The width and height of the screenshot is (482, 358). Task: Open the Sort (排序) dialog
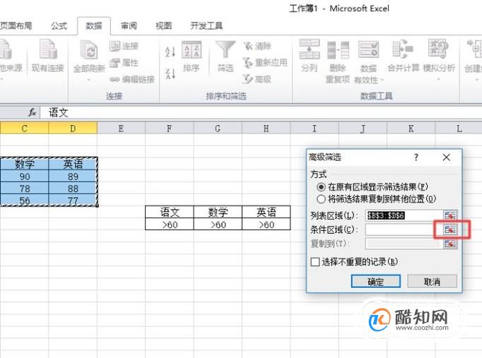coord(192,56)
